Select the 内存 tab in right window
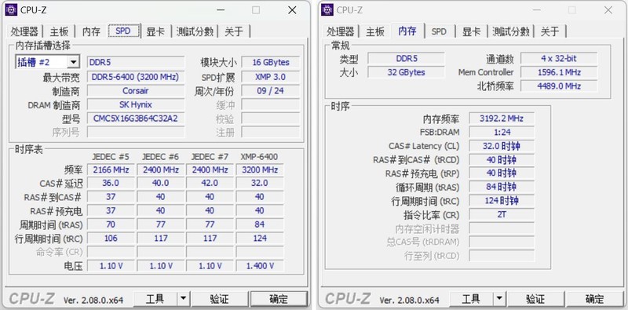 407,31
